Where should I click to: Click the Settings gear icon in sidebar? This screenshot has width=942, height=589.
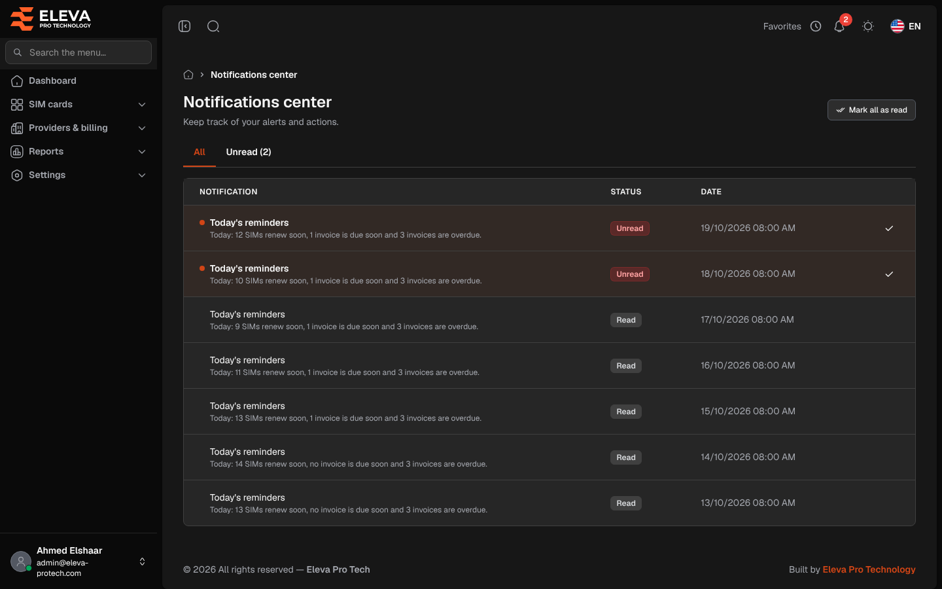pos(17,175)
